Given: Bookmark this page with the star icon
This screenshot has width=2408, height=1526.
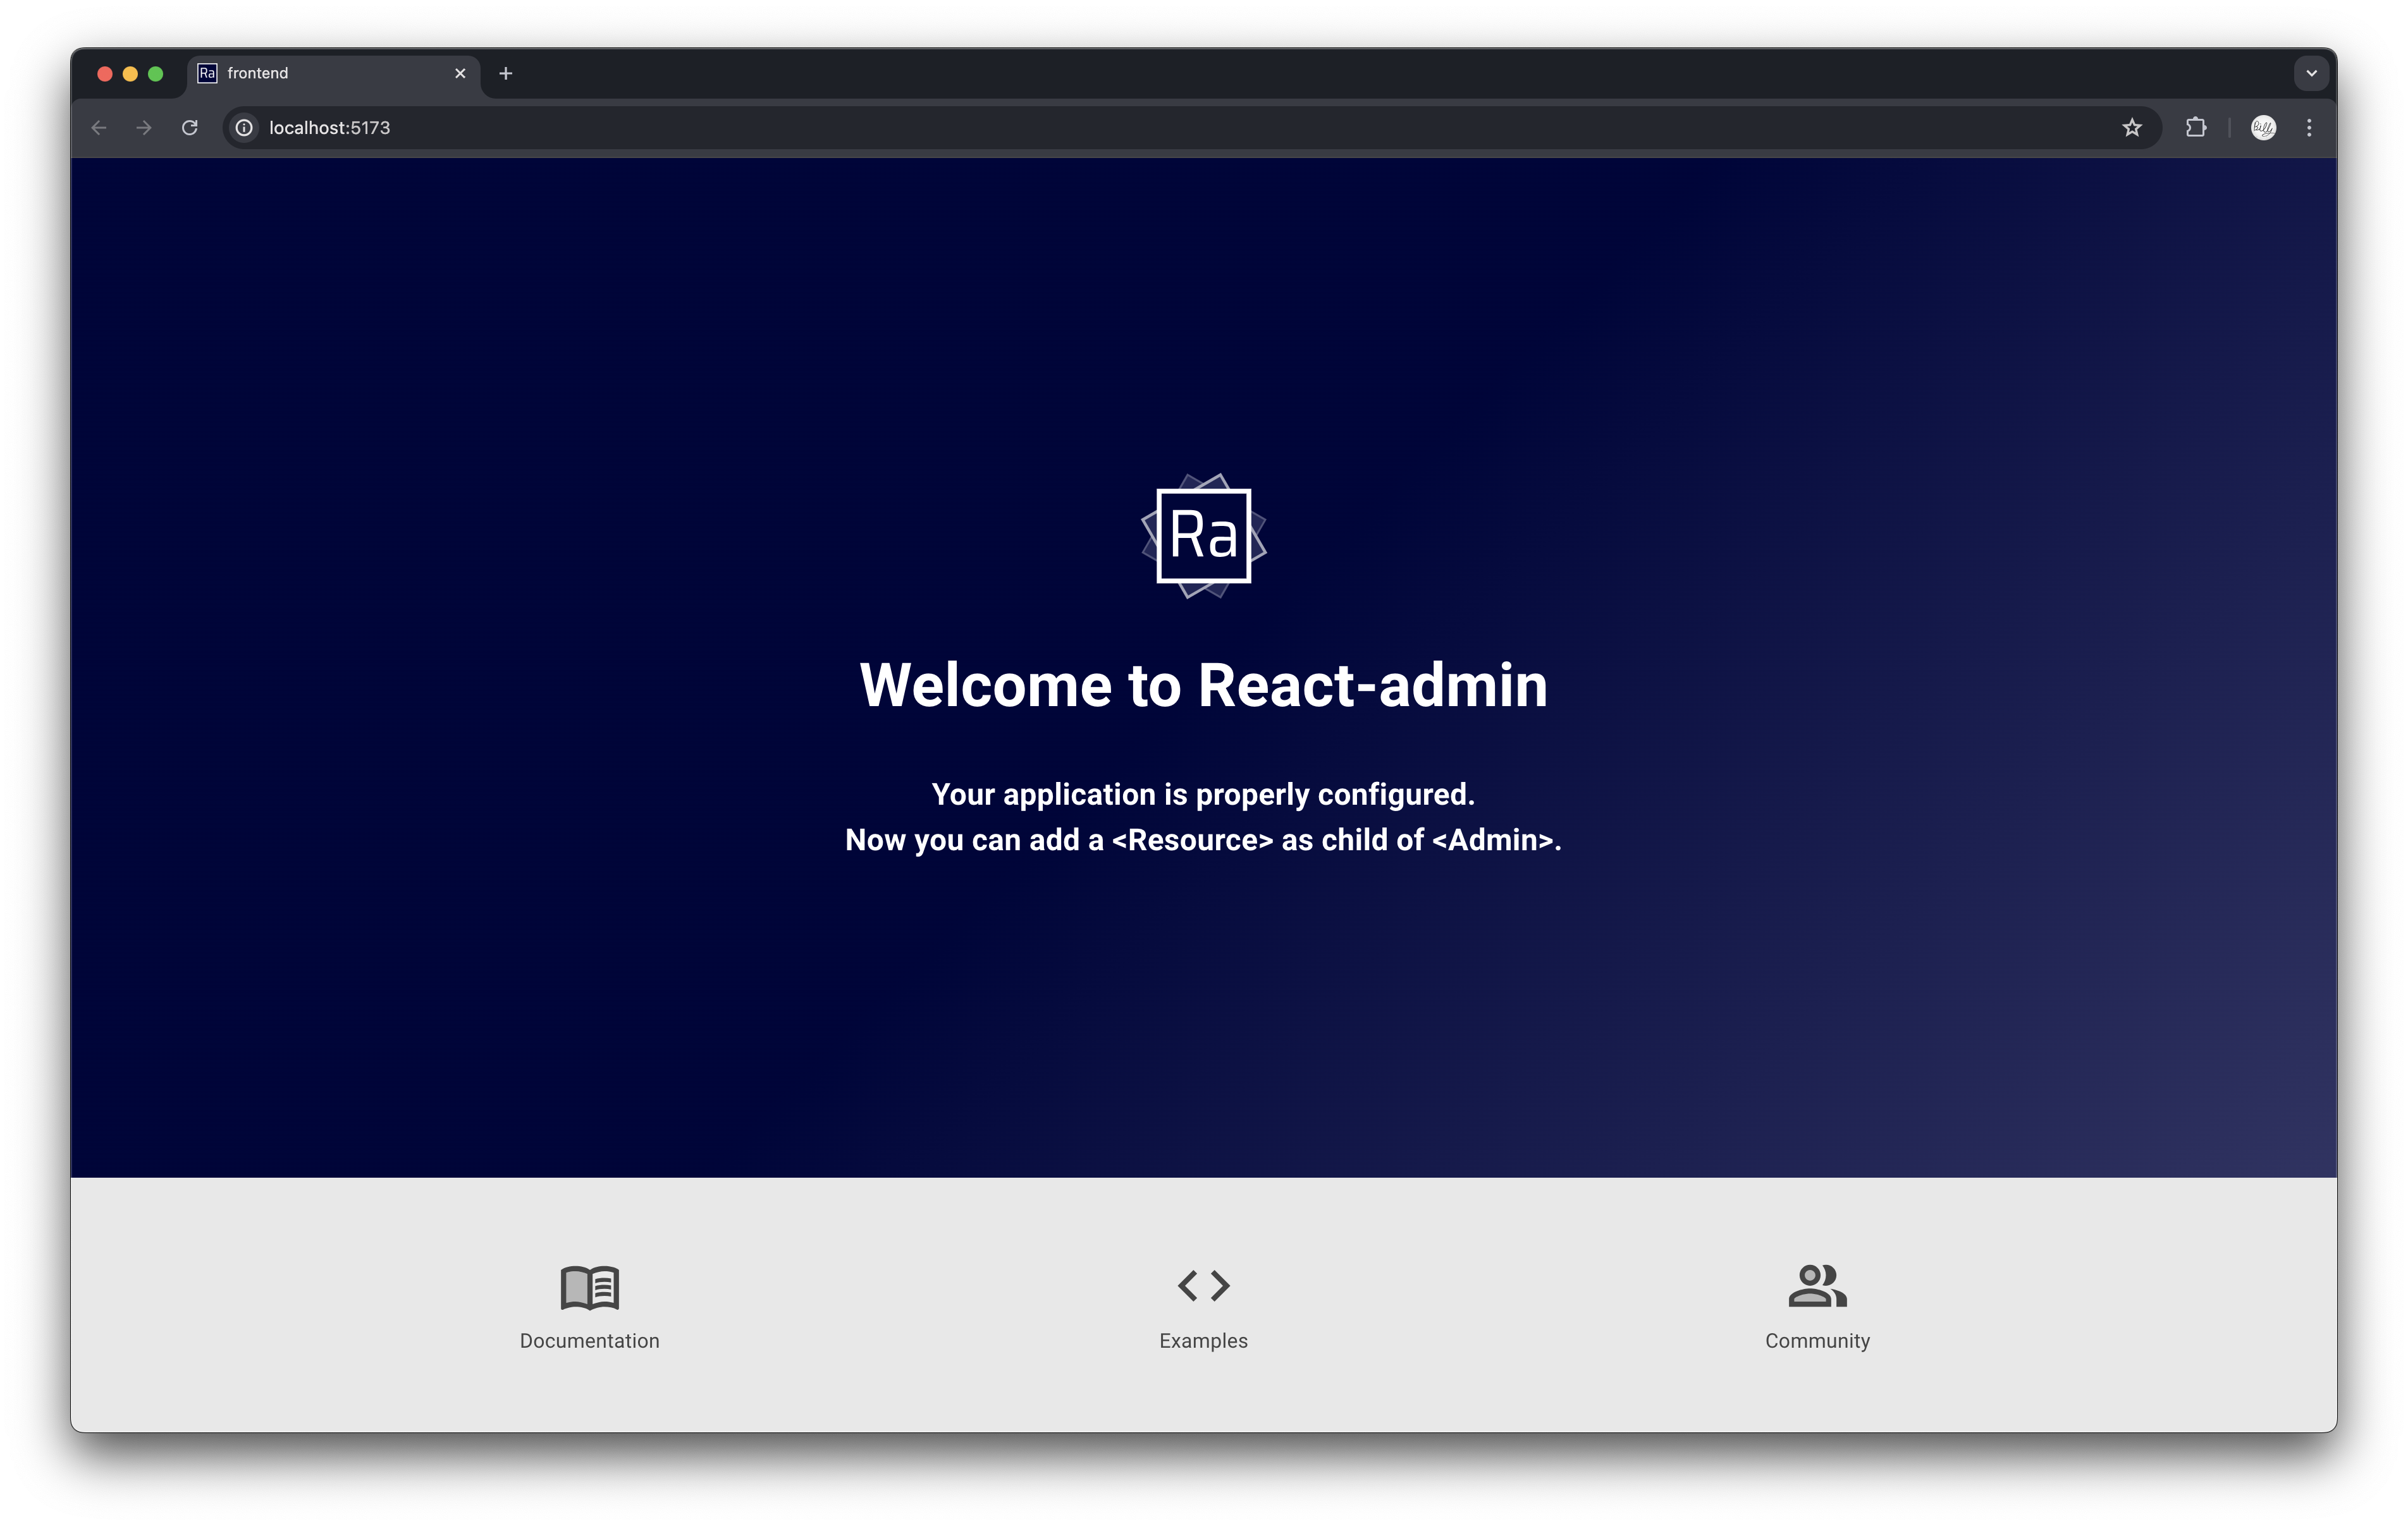Looking at the screenshot, I should click(2132, 127).
